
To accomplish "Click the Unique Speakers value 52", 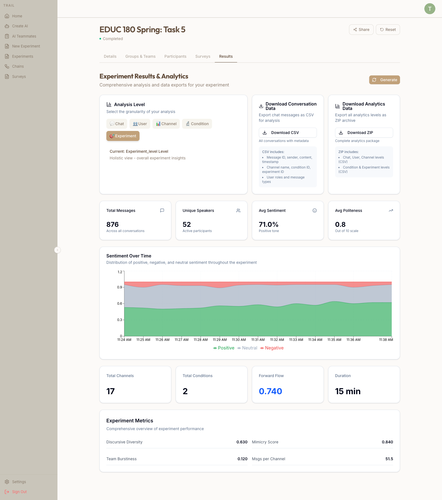I will 187,225.
